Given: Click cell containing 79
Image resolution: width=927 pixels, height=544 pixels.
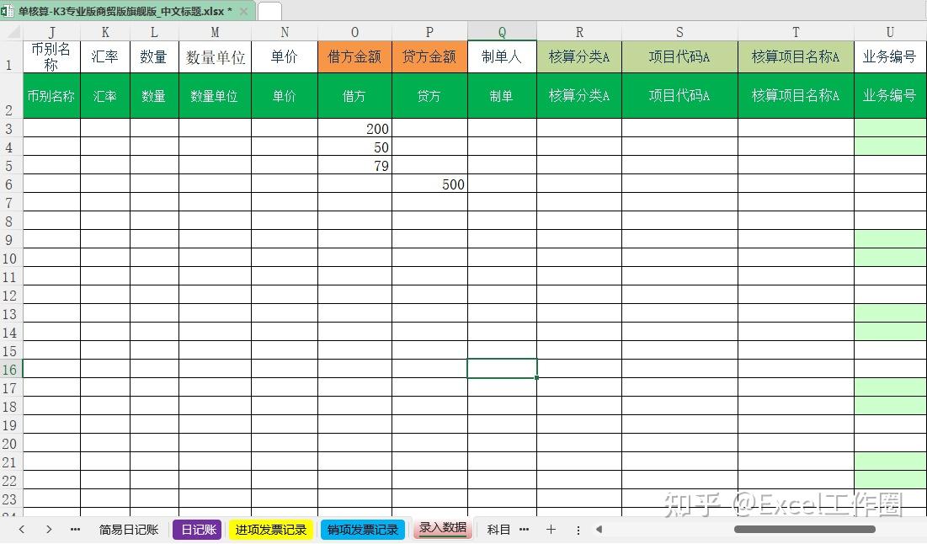Looking at the screenshot, I should [x=354, y=166].
